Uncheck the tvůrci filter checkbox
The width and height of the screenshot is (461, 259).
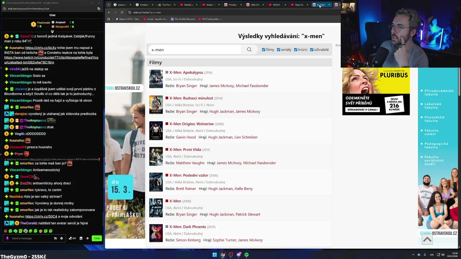[296, 50]
